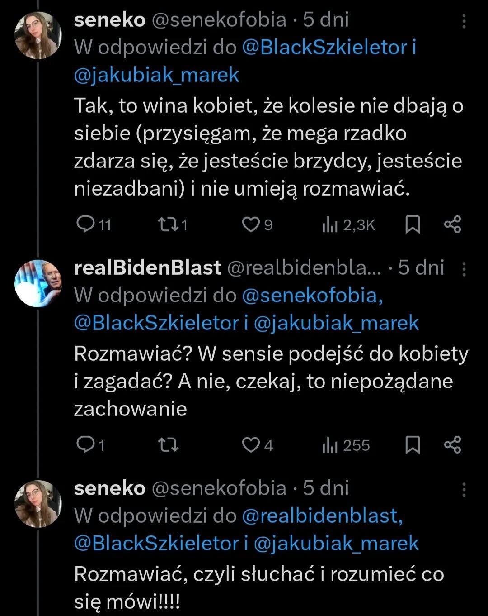The height and width of the screenshot is (616, 488).
Task: Bookmark seneko's first tweet
Action: coord(412,224)
